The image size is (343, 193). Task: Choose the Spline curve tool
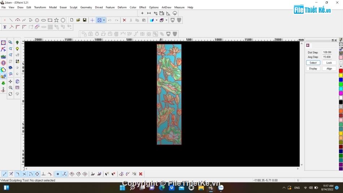[24, 20]
